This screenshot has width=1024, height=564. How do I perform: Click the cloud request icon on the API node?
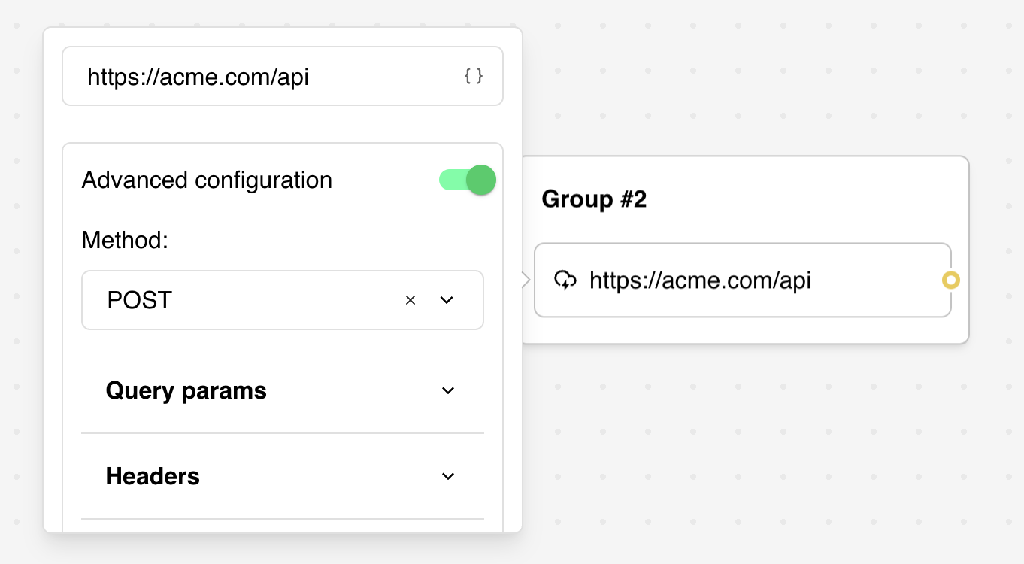tap(567, 280)
